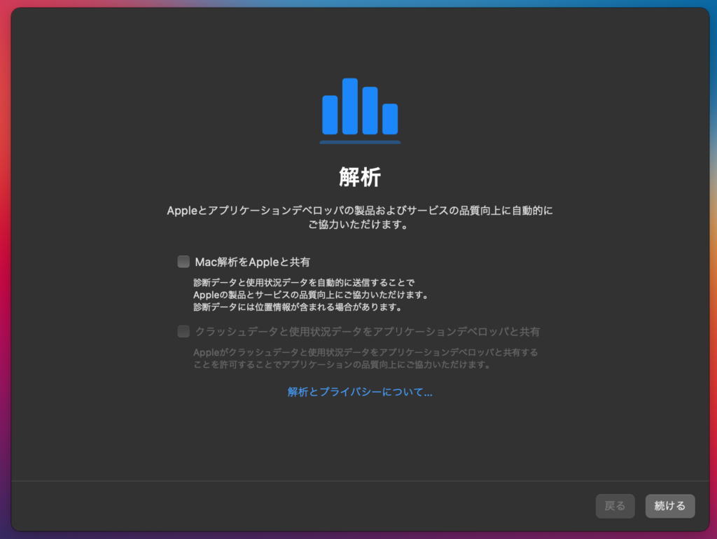Viewport: 717px width, 539px height.
Task: Click the 続ける button
Action: 670,505
